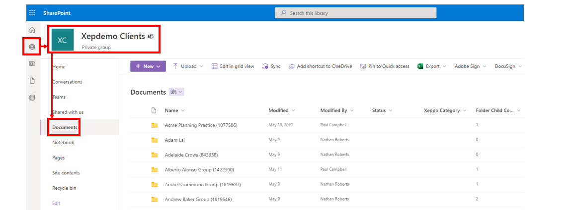The height and width of the screenshot is (210, 568).
Task: Open the Xeppo Category column menu
Action: pos(446,110)
